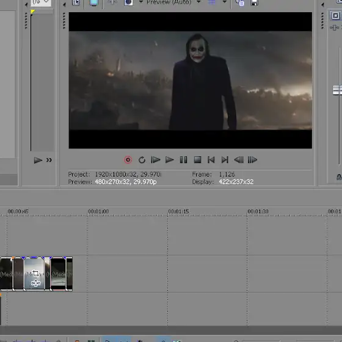Go to start of the project

211,160
